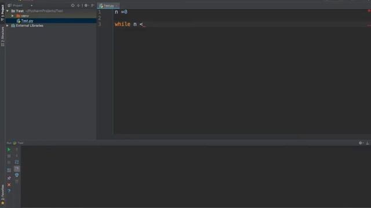Click the red error indicator in editor corner
Viewport: 371px width, 208px height.
coord(369,10)
